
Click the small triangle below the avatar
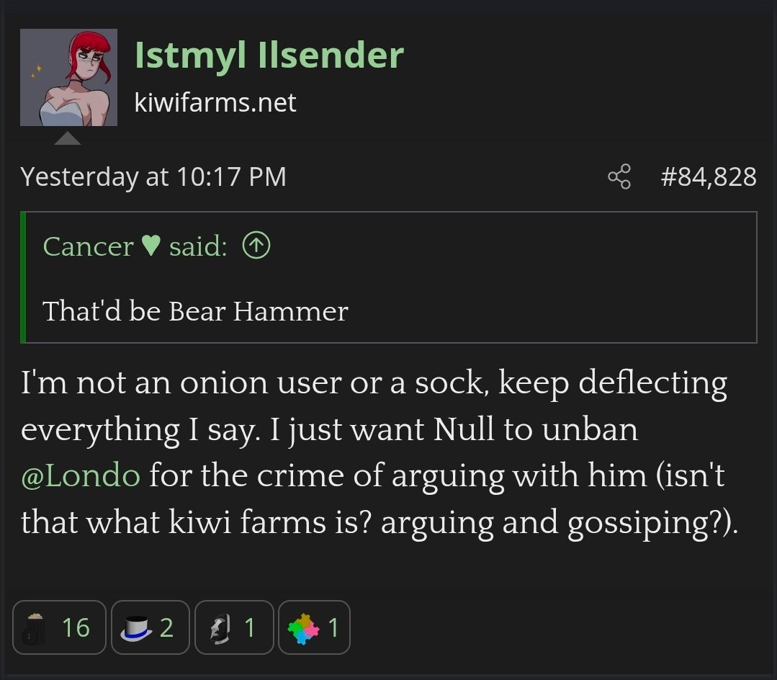(x=68, y=138)
